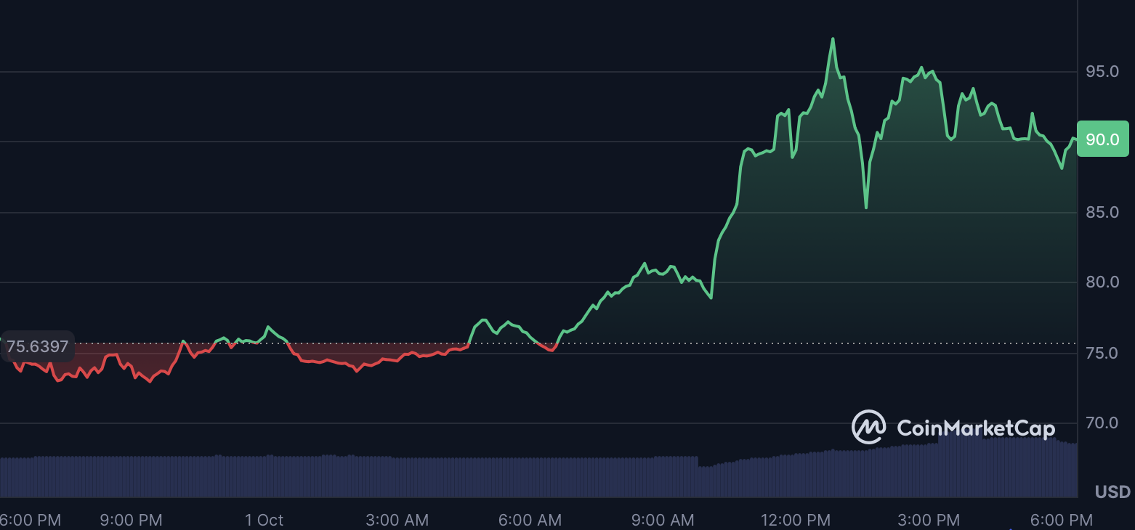Click the 80.0 price axis label
Viewport: 1135px width, 530px height.
coord(1102,282)
